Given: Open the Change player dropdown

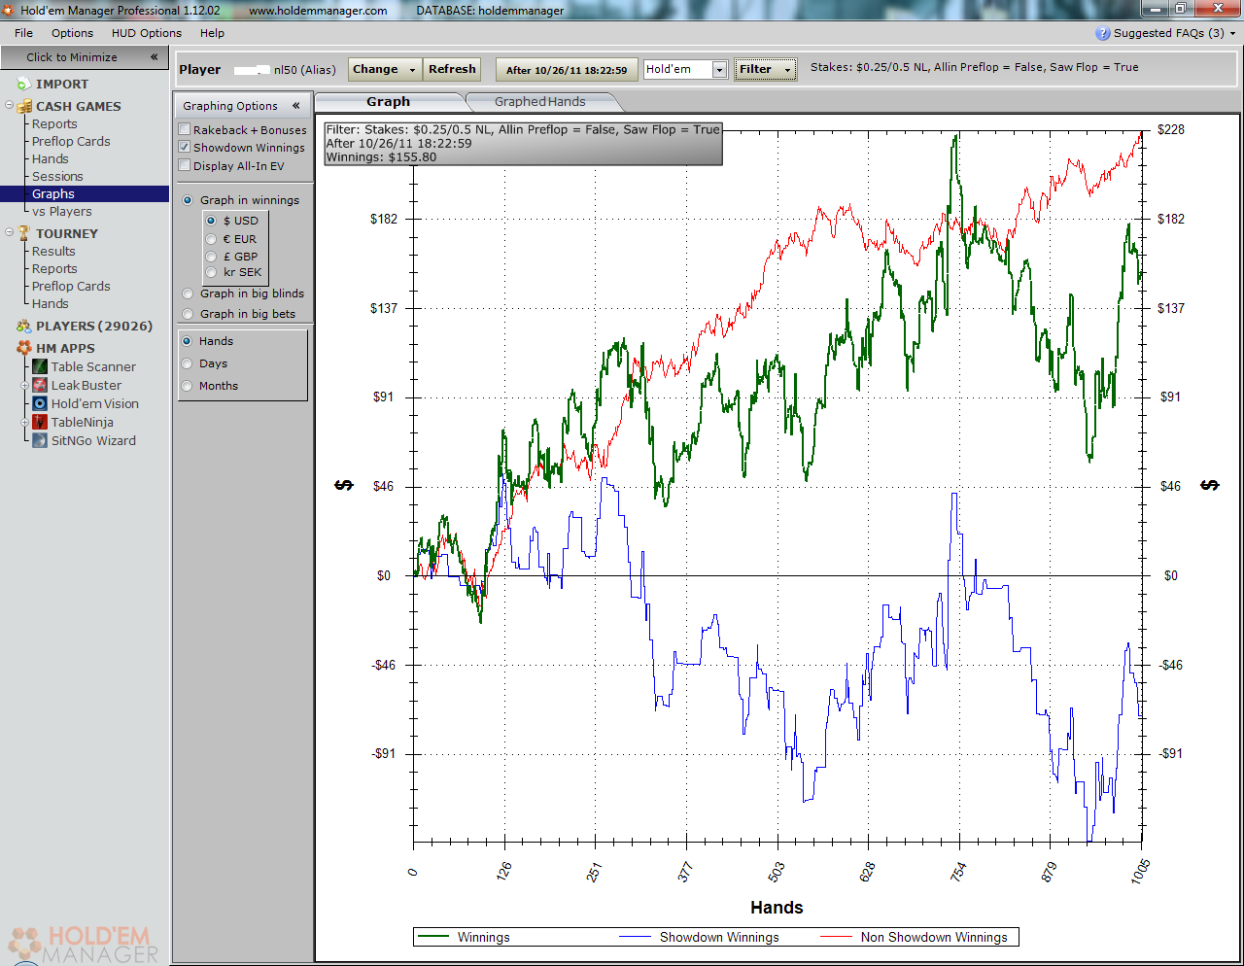Looking at the screenshot, I should click(385, 69).
